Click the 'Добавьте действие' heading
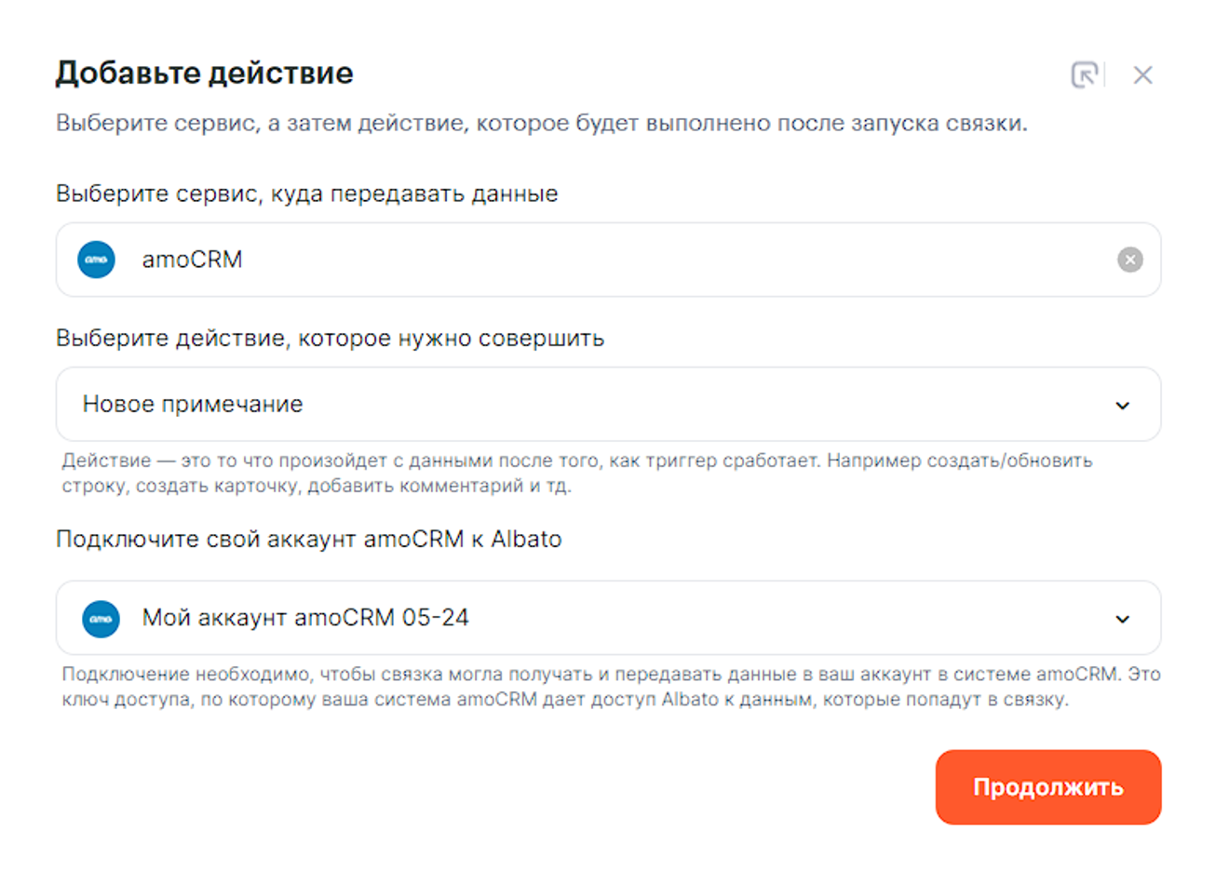Screen dimensions: 1229x883 click(x=204, y=73)
